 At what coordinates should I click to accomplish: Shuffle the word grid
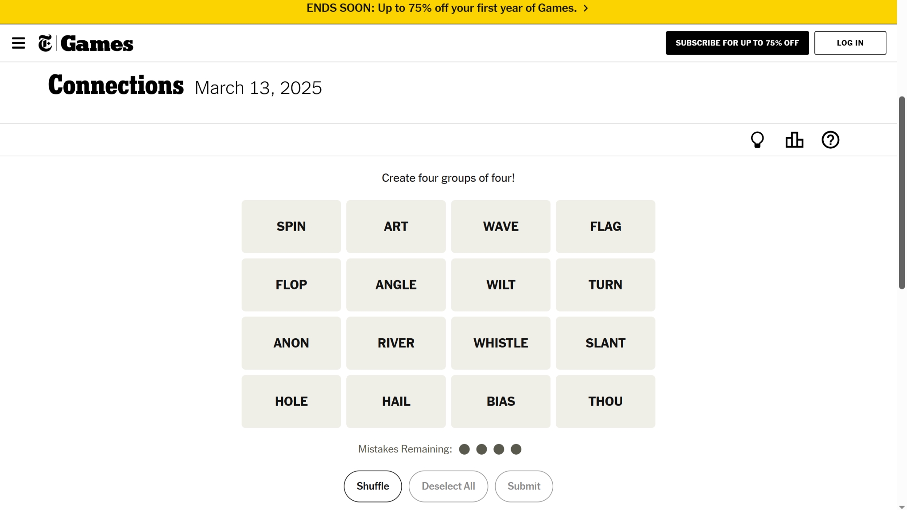pos(372,486)
